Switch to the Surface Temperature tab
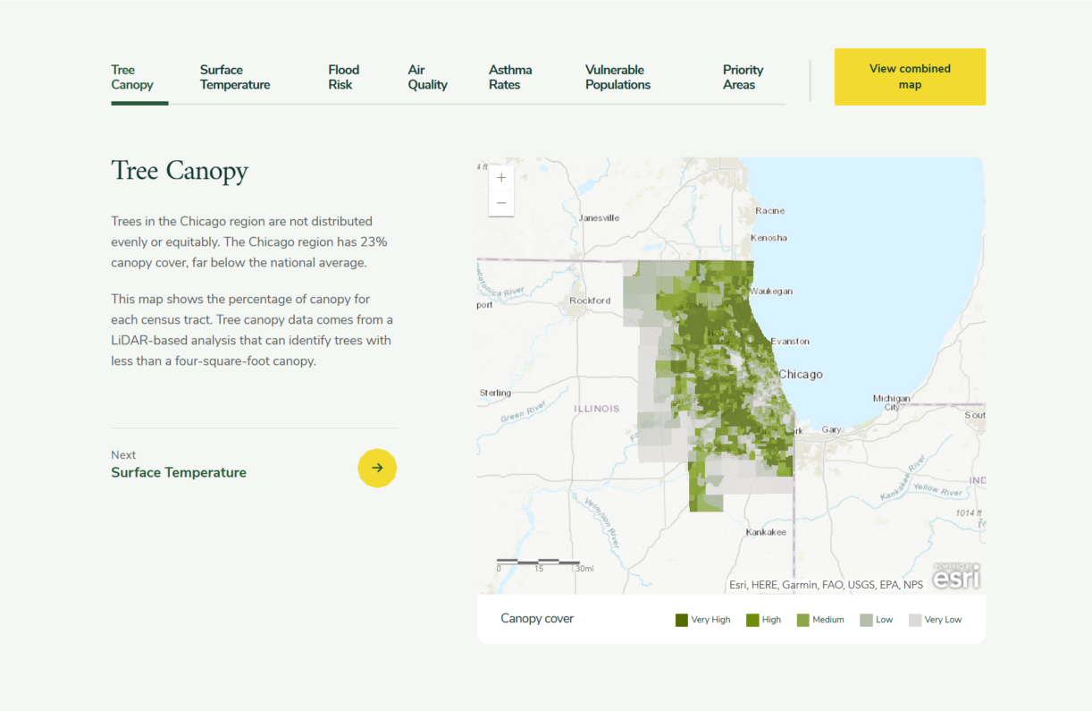 coord(235,78)
